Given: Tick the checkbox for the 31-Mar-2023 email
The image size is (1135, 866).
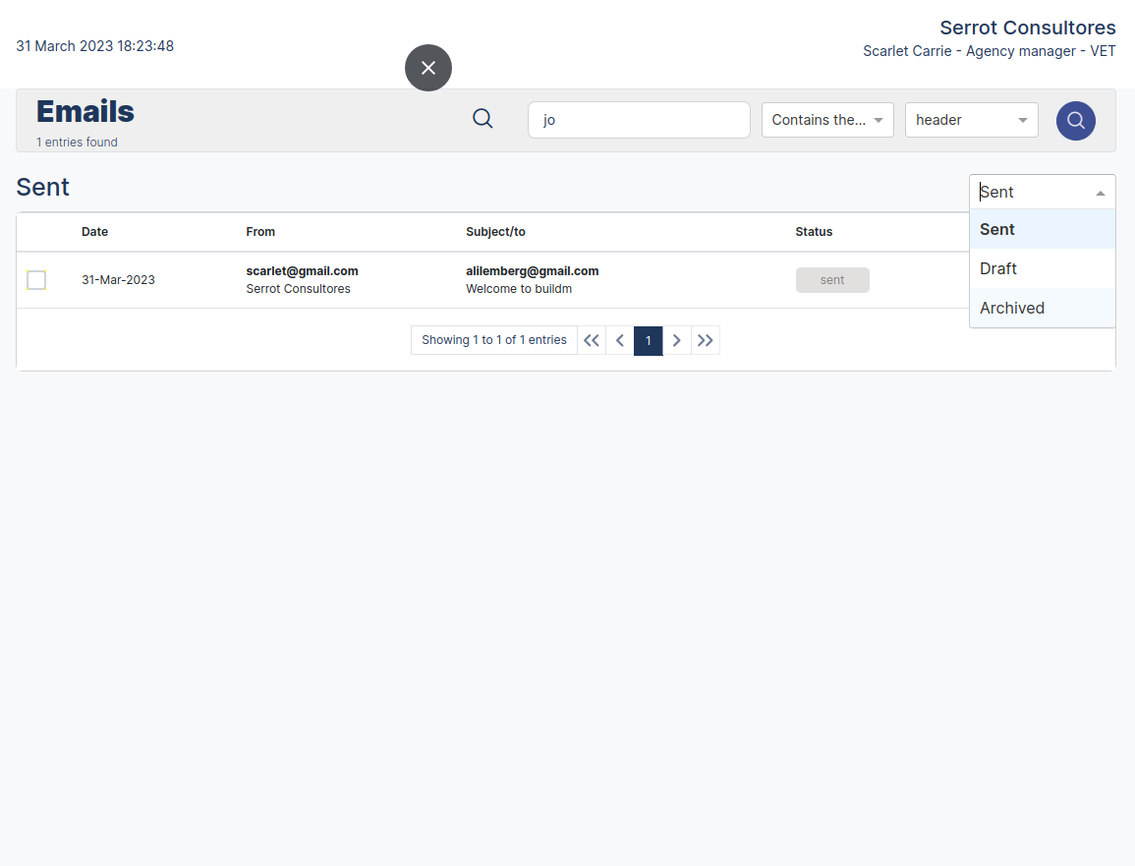Looking at the screenshot, I should pyautogui.click(x=36, y=279).
